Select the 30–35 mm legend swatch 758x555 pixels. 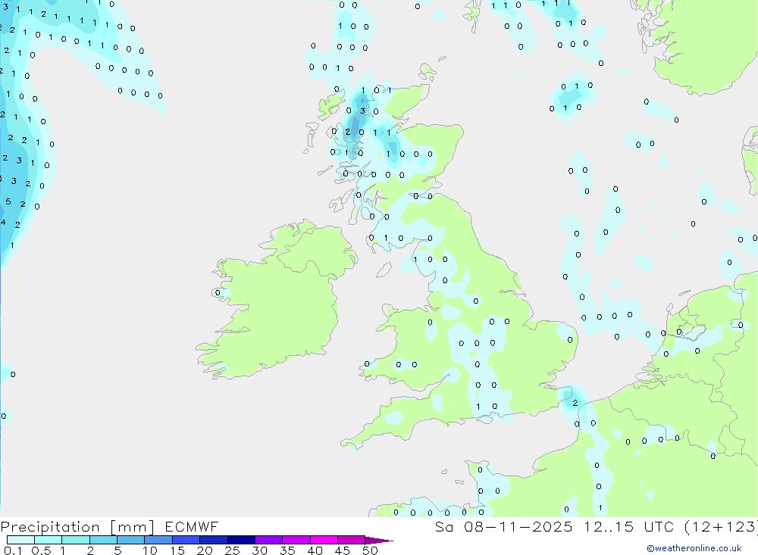268,540
